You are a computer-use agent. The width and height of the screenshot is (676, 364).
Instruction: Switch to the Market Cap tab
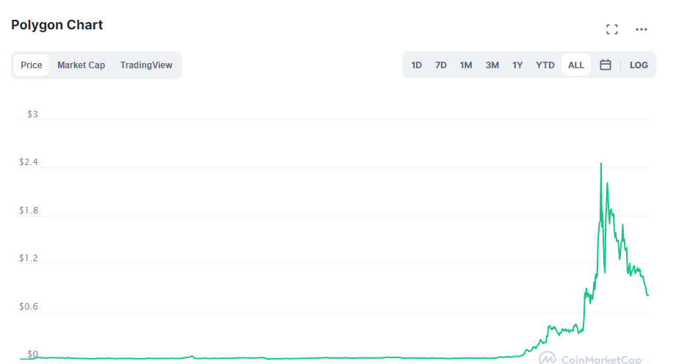[81, 65]
